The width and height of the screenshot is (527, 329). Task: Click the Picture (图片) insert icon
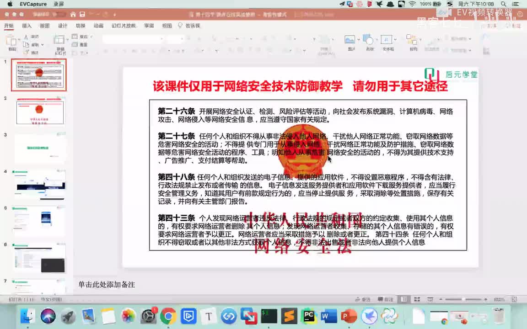[350, 40]
